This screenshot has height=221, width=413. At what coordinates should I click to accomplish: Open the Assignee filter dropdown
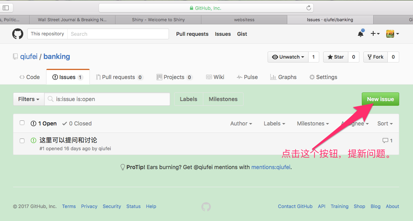tap(355, 123)
